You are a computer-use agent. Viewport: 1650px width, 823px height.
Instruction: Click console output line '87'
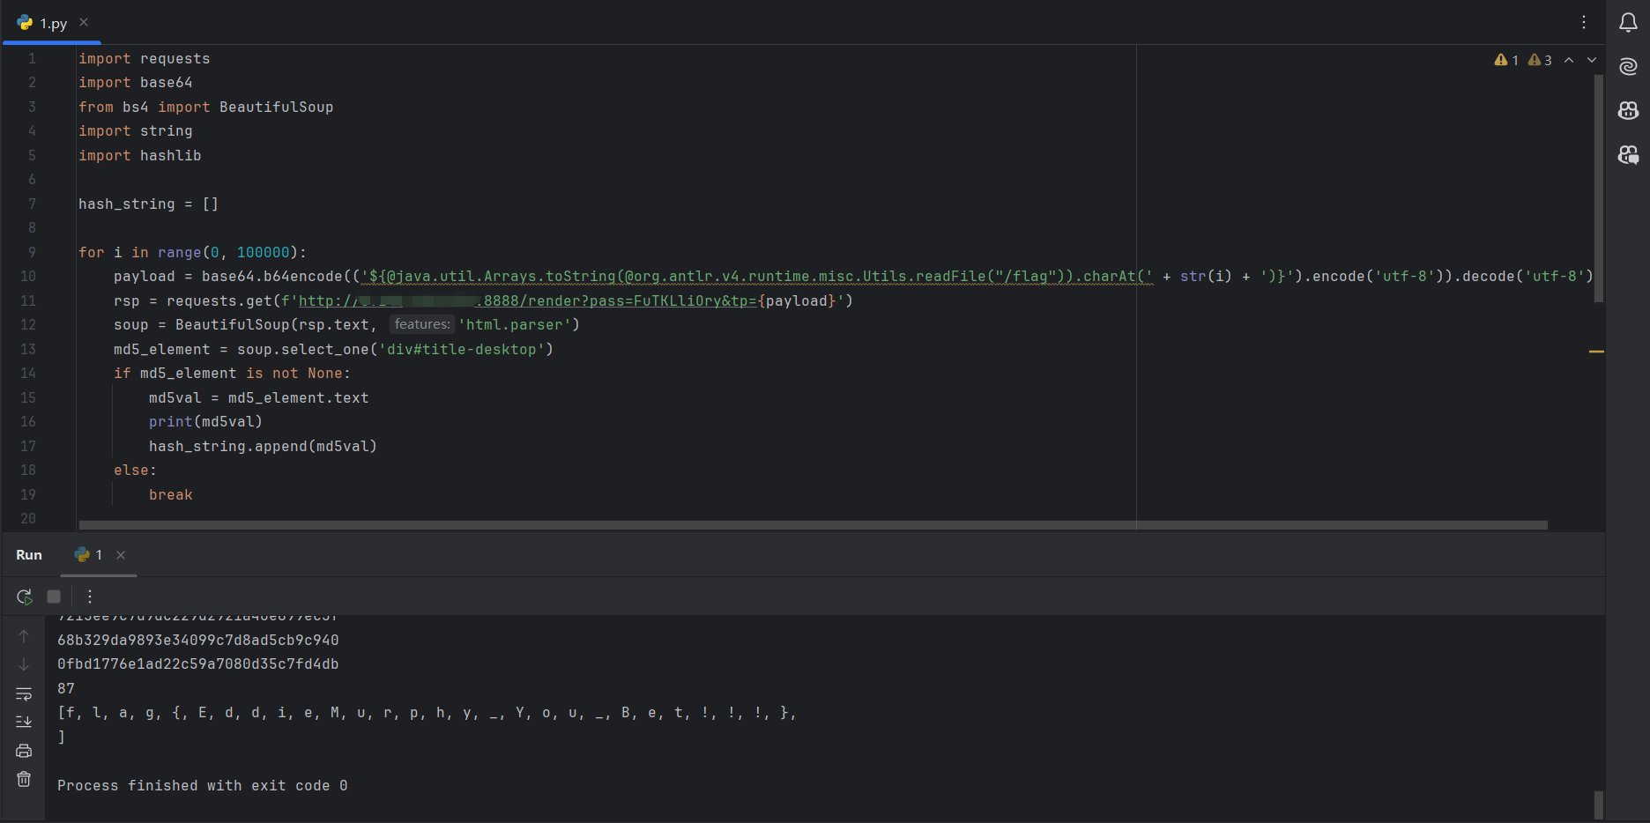pos(66,688)
